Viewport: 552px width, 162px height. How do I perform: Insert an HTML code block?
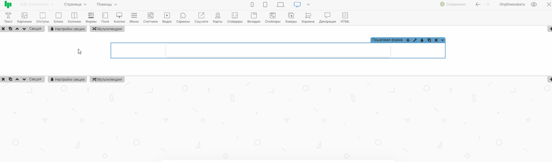point(345,18)
